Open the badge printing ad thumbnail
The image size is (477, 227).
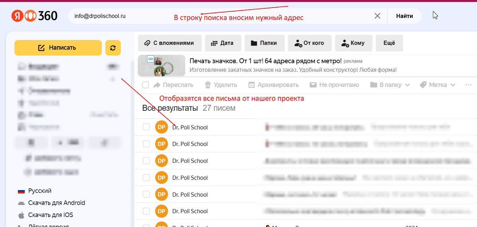coord(161,65)
